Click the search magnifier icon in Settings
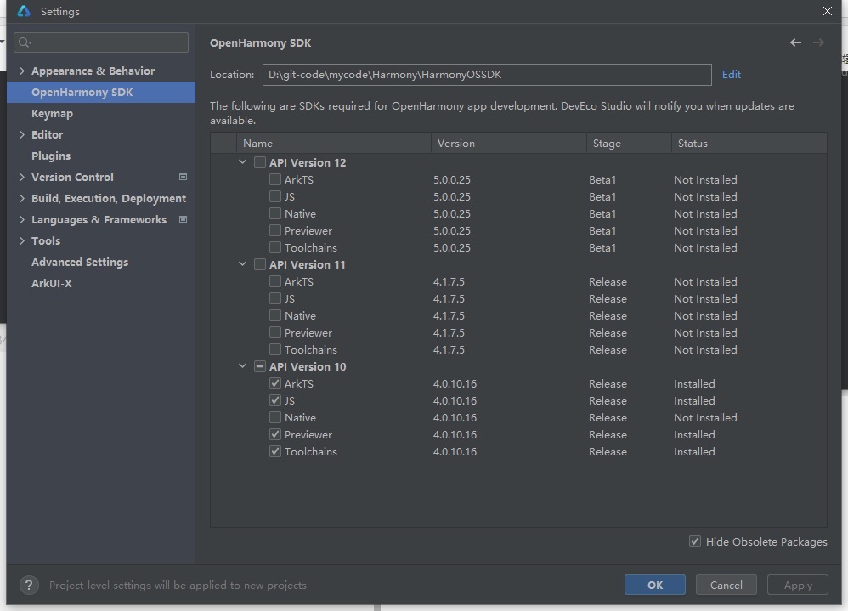The height and width of the screenshot is (611, 848). (x=25, y=42)
